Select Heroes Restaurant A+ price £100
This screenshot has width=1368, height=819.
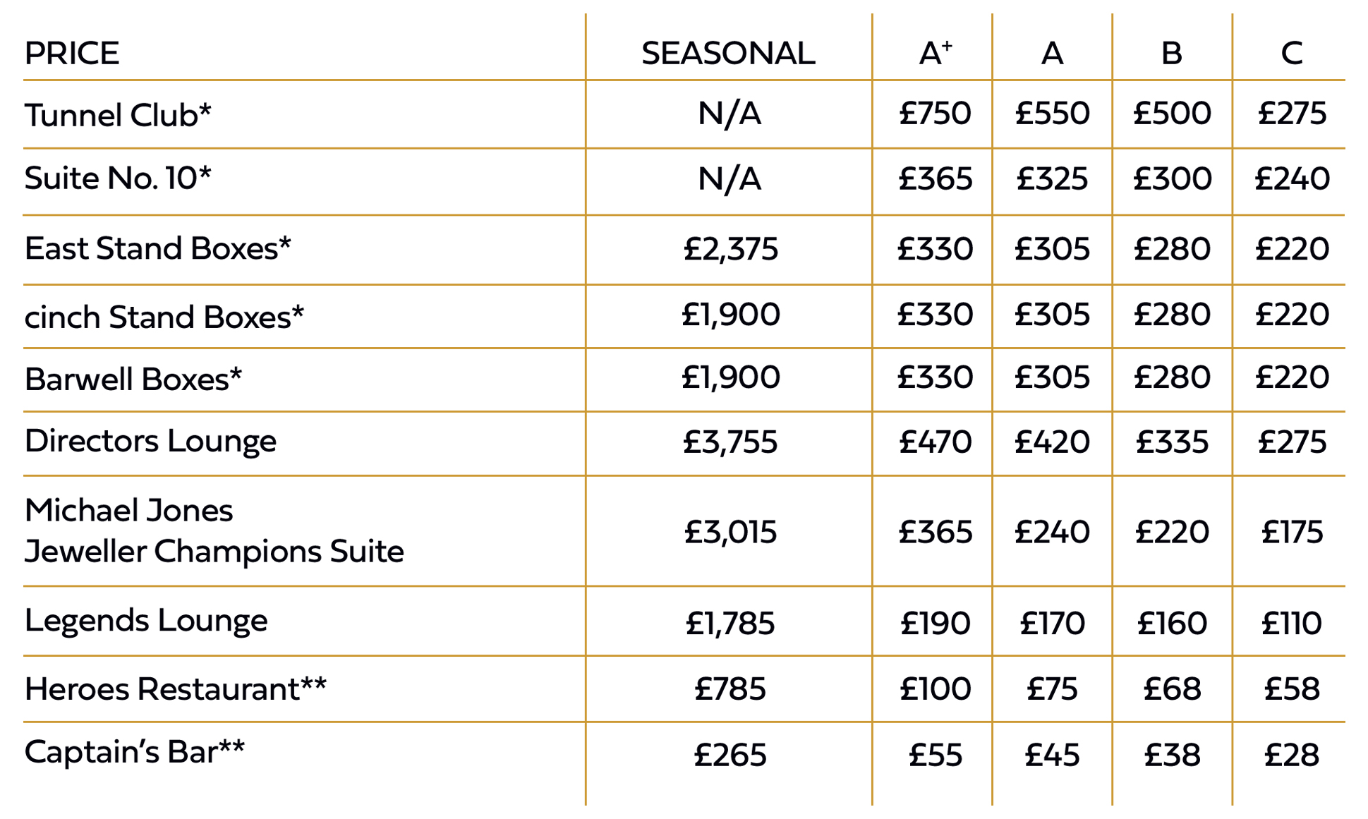(x=935, y=688)
